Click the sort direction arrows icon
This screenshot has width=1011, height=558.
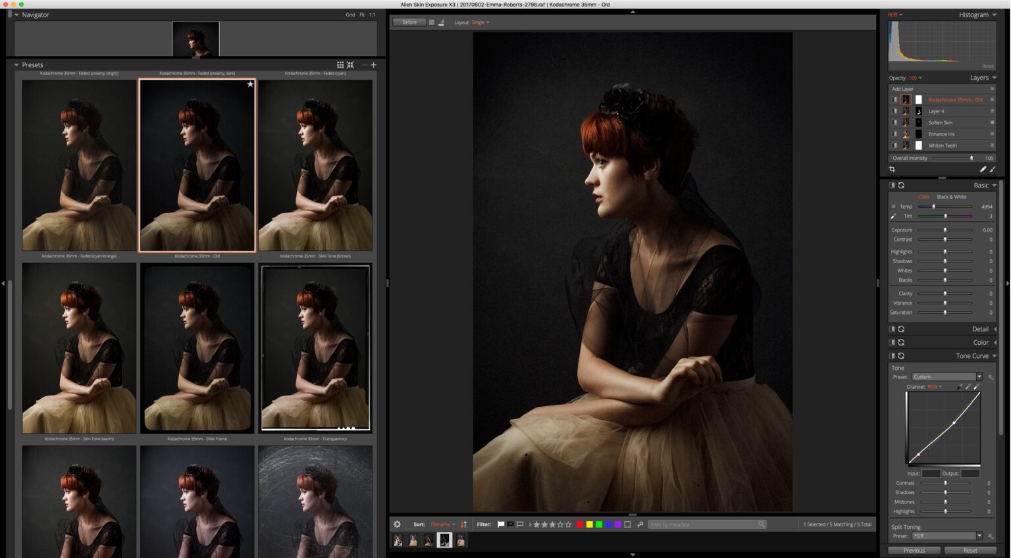coord(464,524)
